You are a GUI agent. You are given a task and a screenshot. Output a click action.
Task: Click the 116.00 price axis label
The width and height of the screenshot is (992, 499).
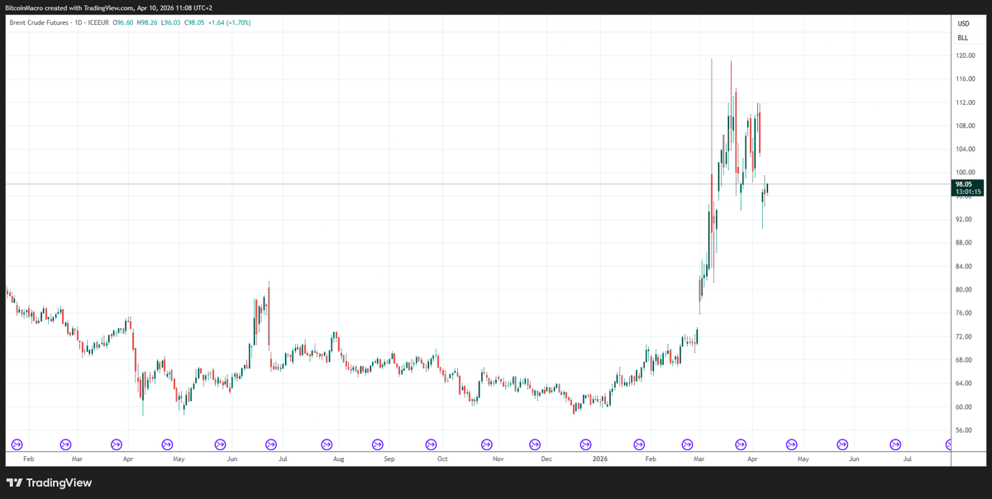[966, 79]
